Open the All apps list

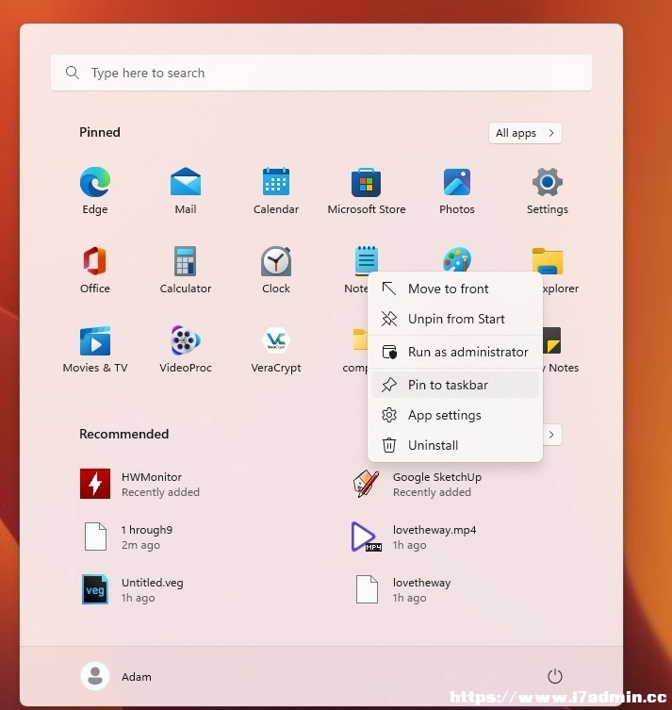pos(525,133)
